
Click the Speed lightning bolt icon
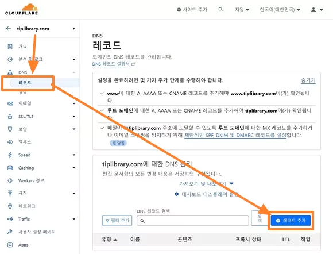(10, 155)
